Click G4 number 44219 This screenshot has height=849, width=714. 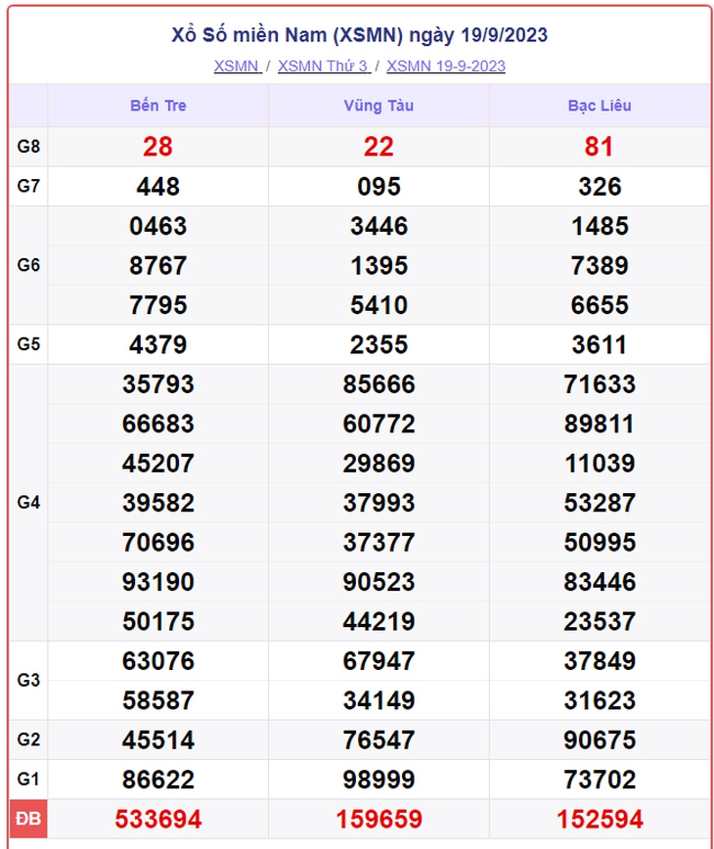click(379, 622)
